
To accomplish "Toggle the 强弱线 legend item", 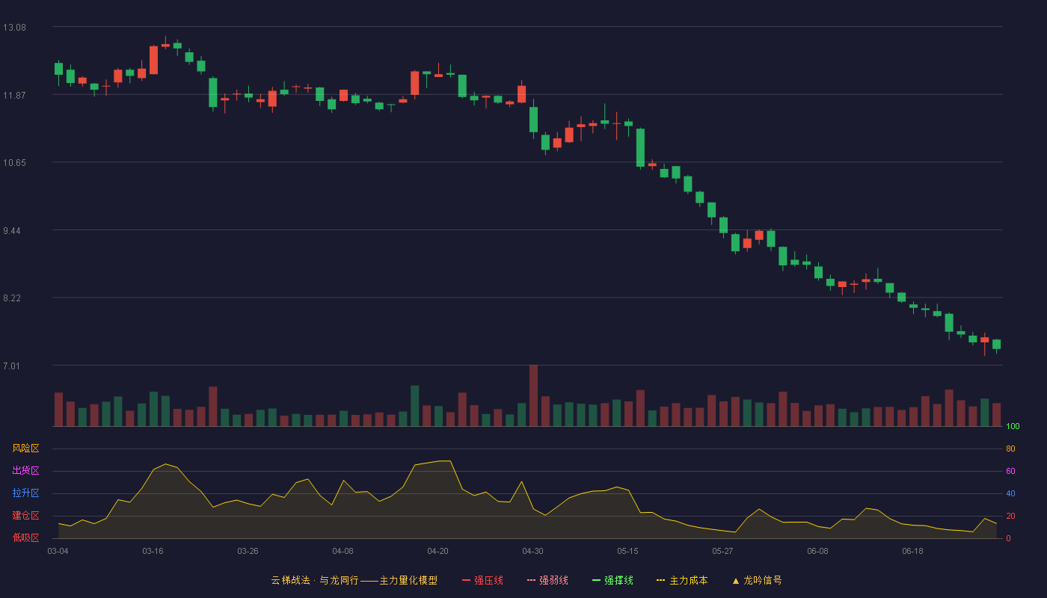I will click(x=547, y=580).
